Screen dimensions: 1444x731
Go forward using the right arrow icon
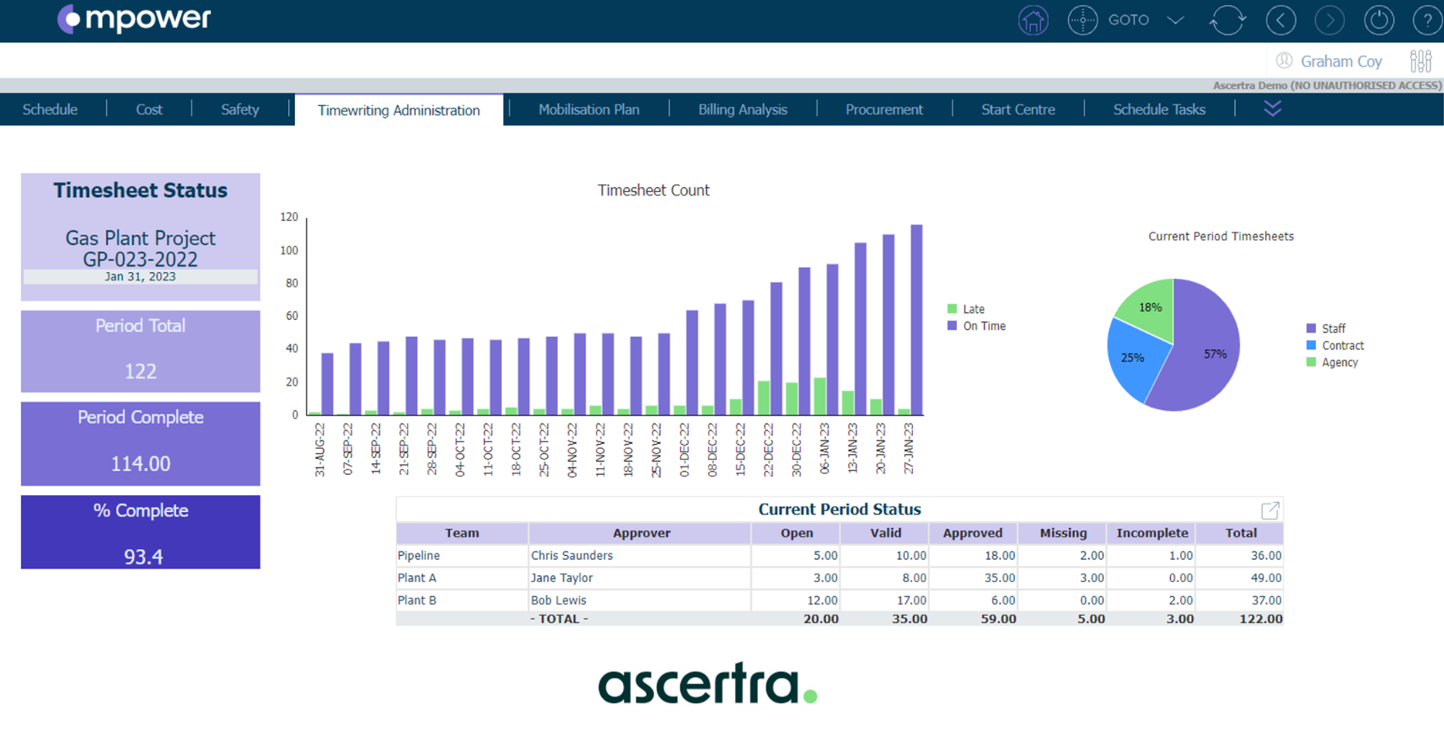click(x=1329, y=20)
